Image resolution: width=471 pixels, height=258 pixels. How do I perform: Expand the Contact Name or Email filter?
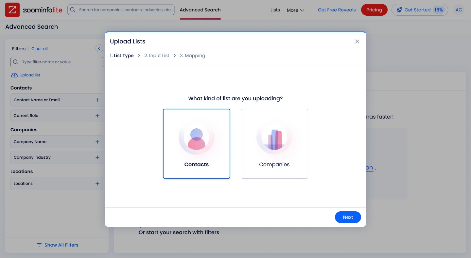click(x=57, y=100)
